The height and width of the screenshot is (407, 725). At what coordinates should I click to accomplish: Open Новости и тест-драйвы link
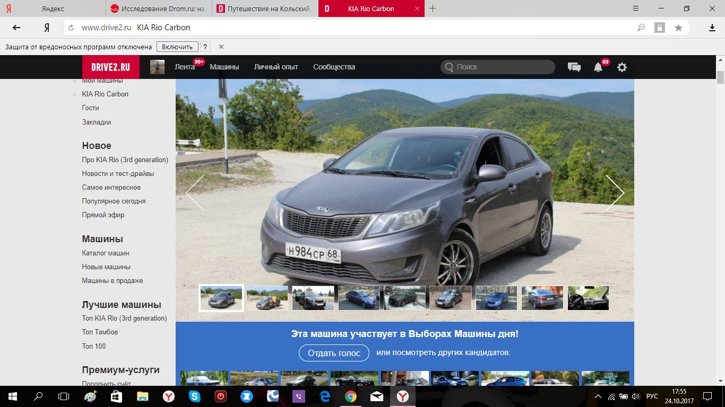[118, 173]
